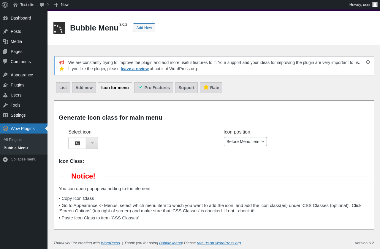Click rate us on WordPress.org link

point(219,243)
